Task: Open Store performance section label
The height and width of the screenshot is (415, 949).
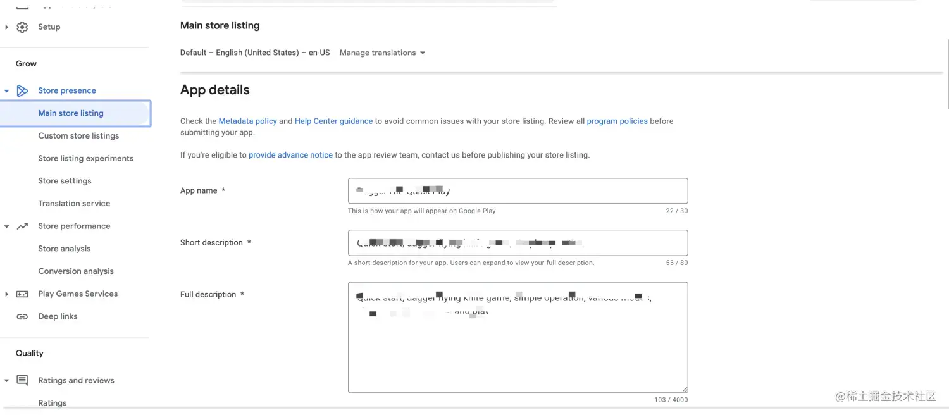Action: tap(74, 226)
